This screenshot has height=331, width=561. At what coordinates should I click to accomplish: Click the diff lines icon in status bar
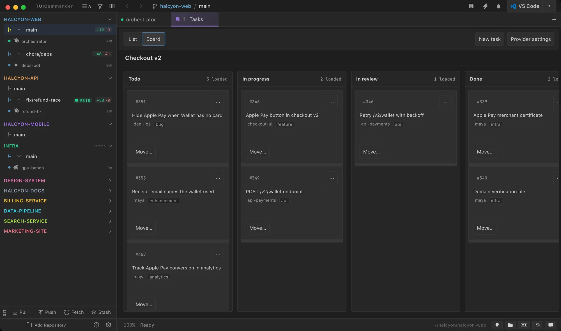pyautogui.click(x=537, y=325)
